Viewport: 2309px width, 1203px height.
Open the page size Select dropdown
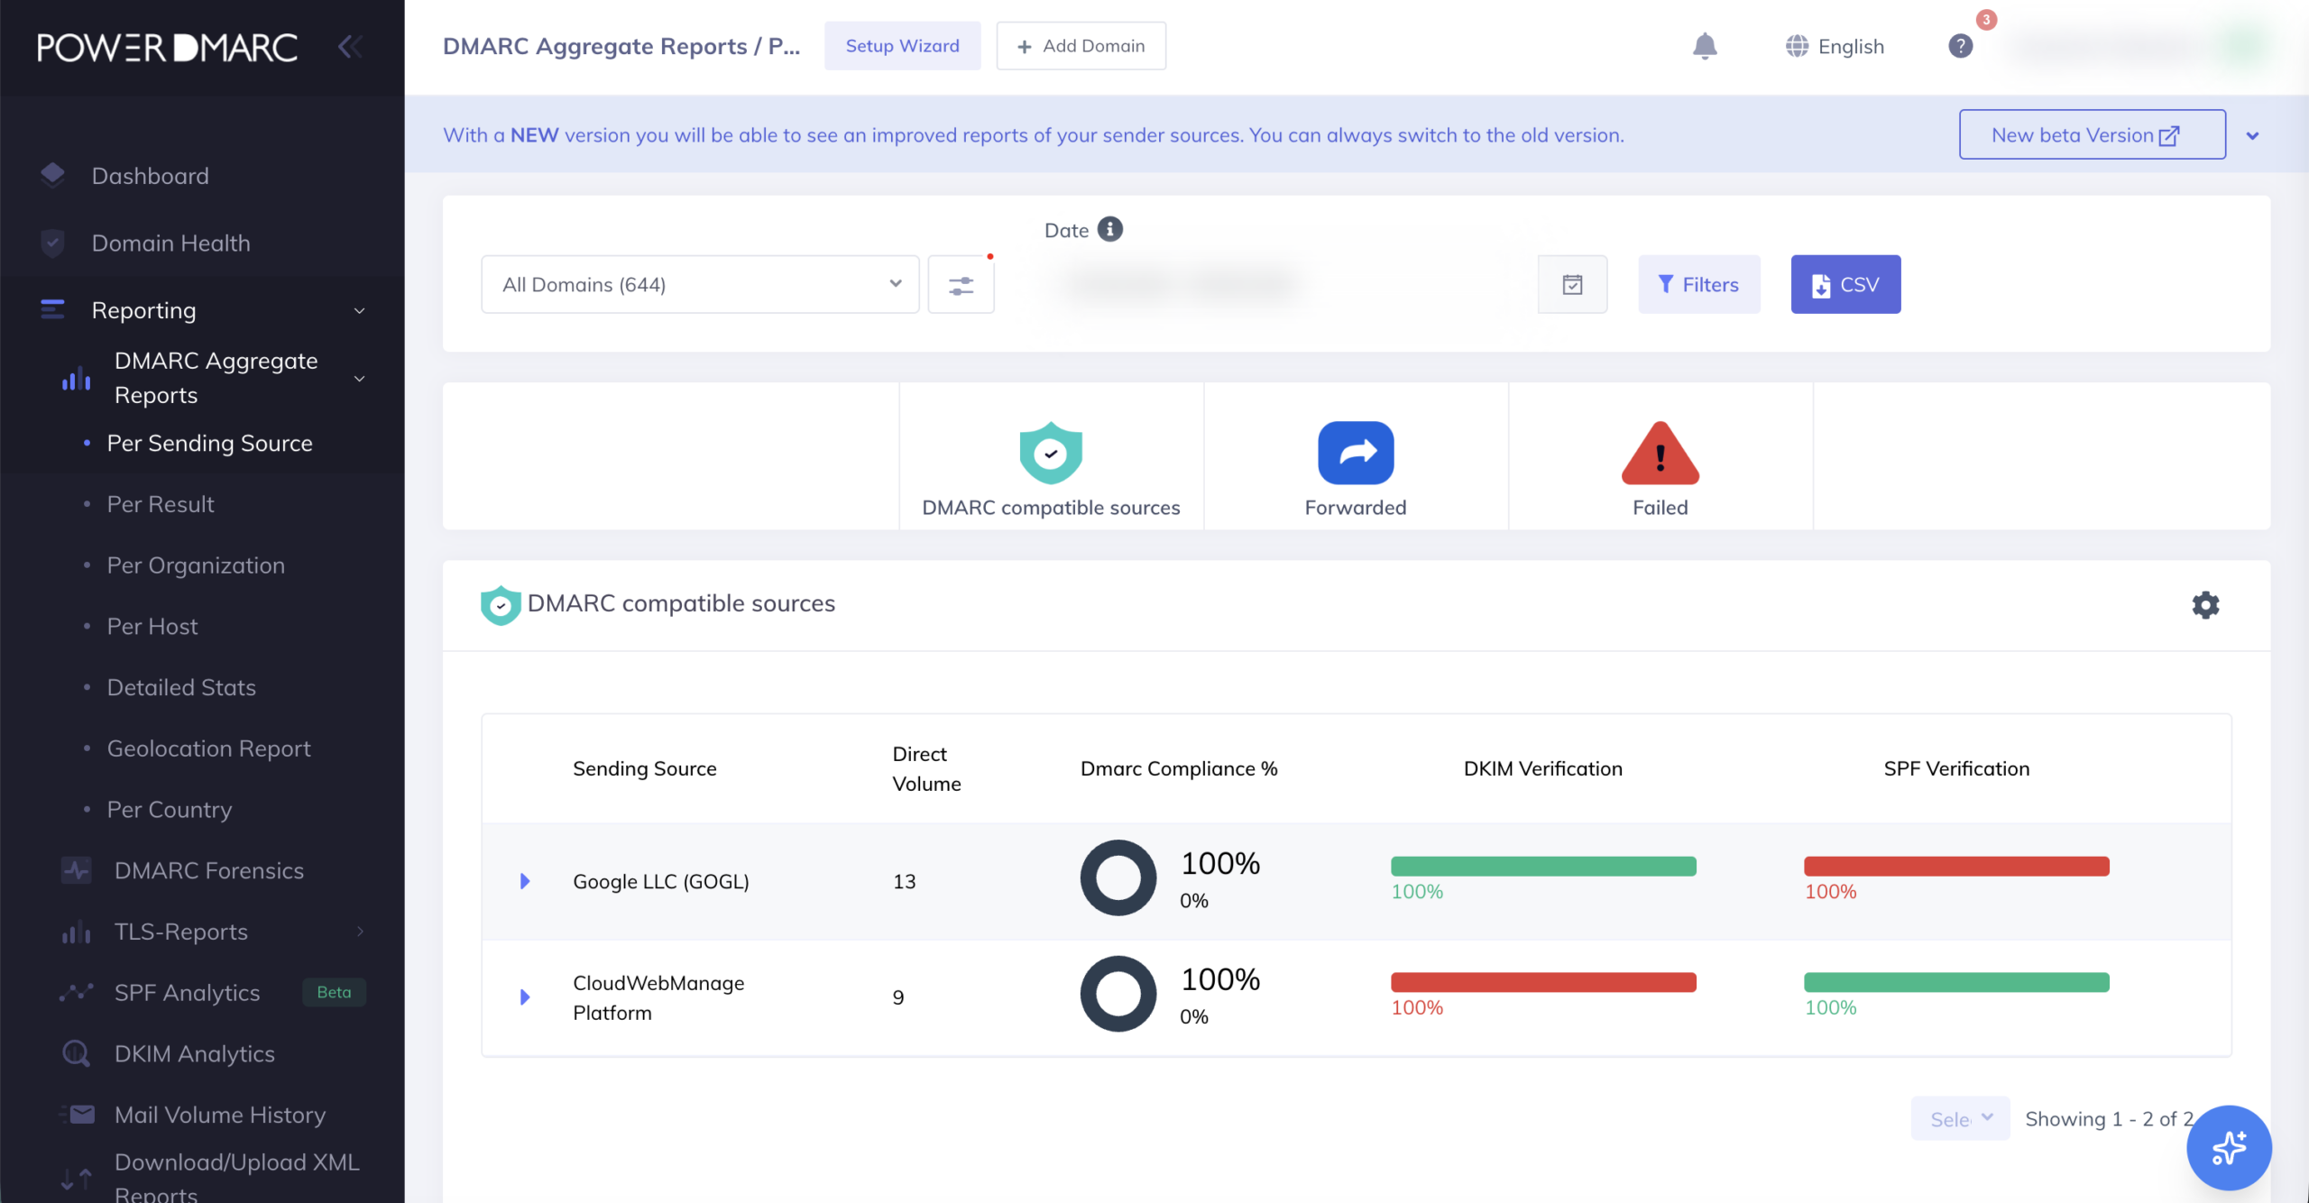point(1960,1119)
